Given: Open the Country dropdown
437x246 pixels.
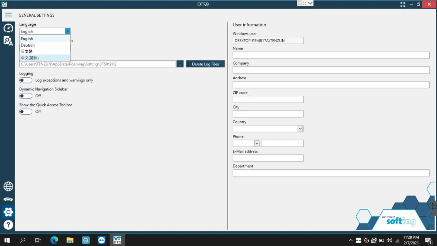Looking at the screenshot, I should pos(300,129).
